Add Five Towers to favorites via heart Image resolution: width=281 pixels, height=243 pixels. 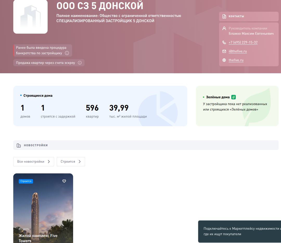coord(64,181)
